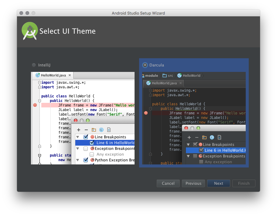
Task: Click the HelloWorld class breadcrumb in Darcula preview
Action: 189,76
